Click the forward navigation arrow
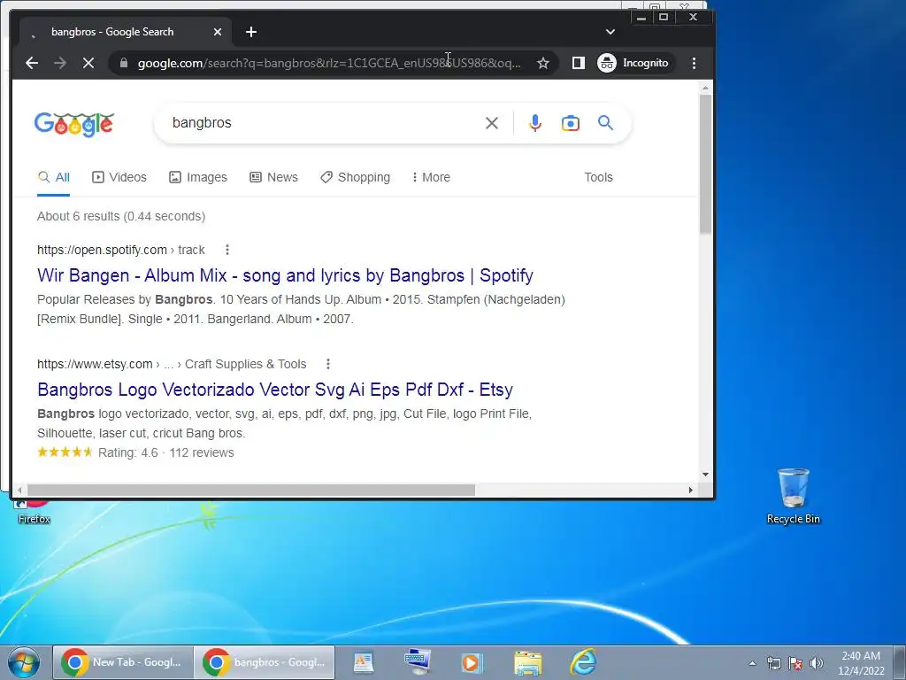The width and height of the screenshot is (906, 680). pos(60,63)
